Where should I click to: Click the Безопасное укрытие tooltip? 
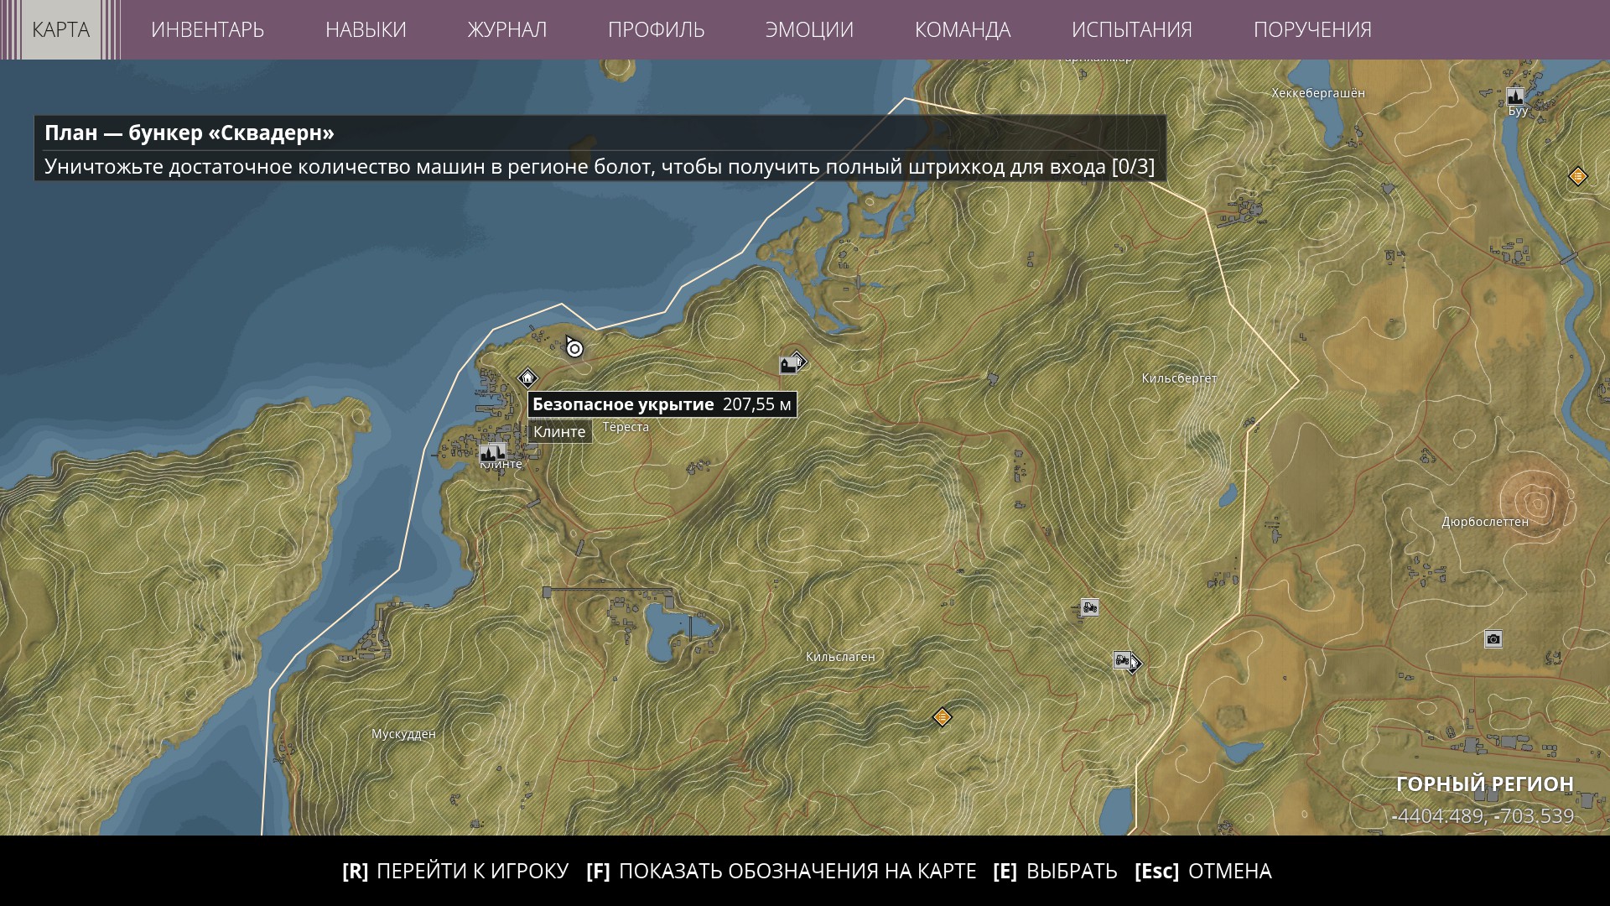pos(662,404)
